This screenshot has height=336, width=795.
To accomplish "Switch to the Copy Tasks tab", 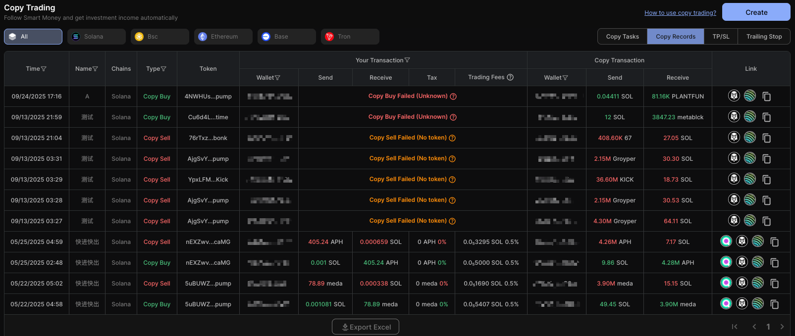I will 623,37.
